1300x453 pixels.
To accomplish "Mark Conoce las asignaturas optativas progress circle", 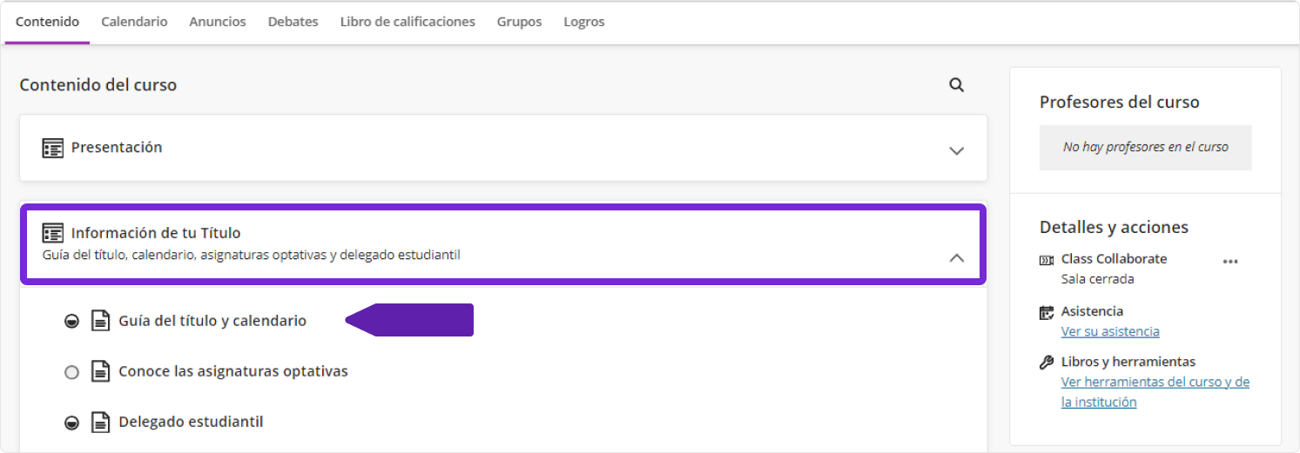I will [x=72, y=372].
